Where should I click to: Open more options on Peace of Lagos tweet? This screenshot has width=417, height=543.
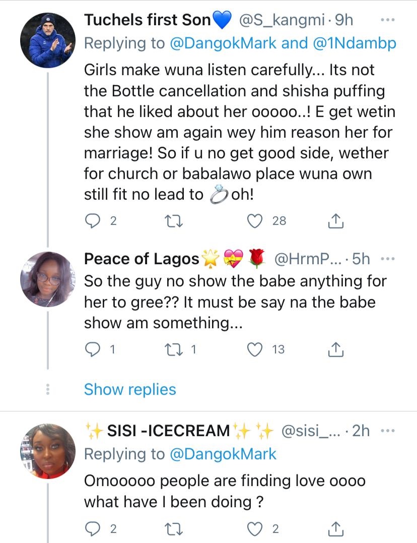(387, 259)
